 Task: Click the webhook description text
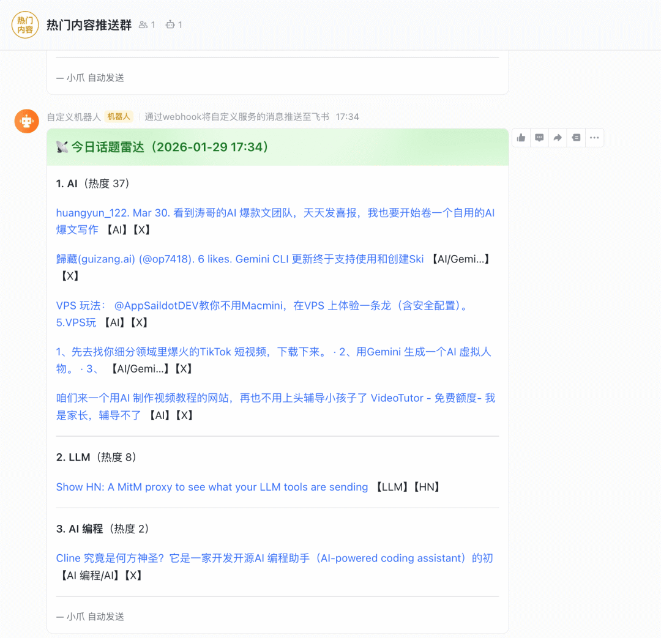237,117
